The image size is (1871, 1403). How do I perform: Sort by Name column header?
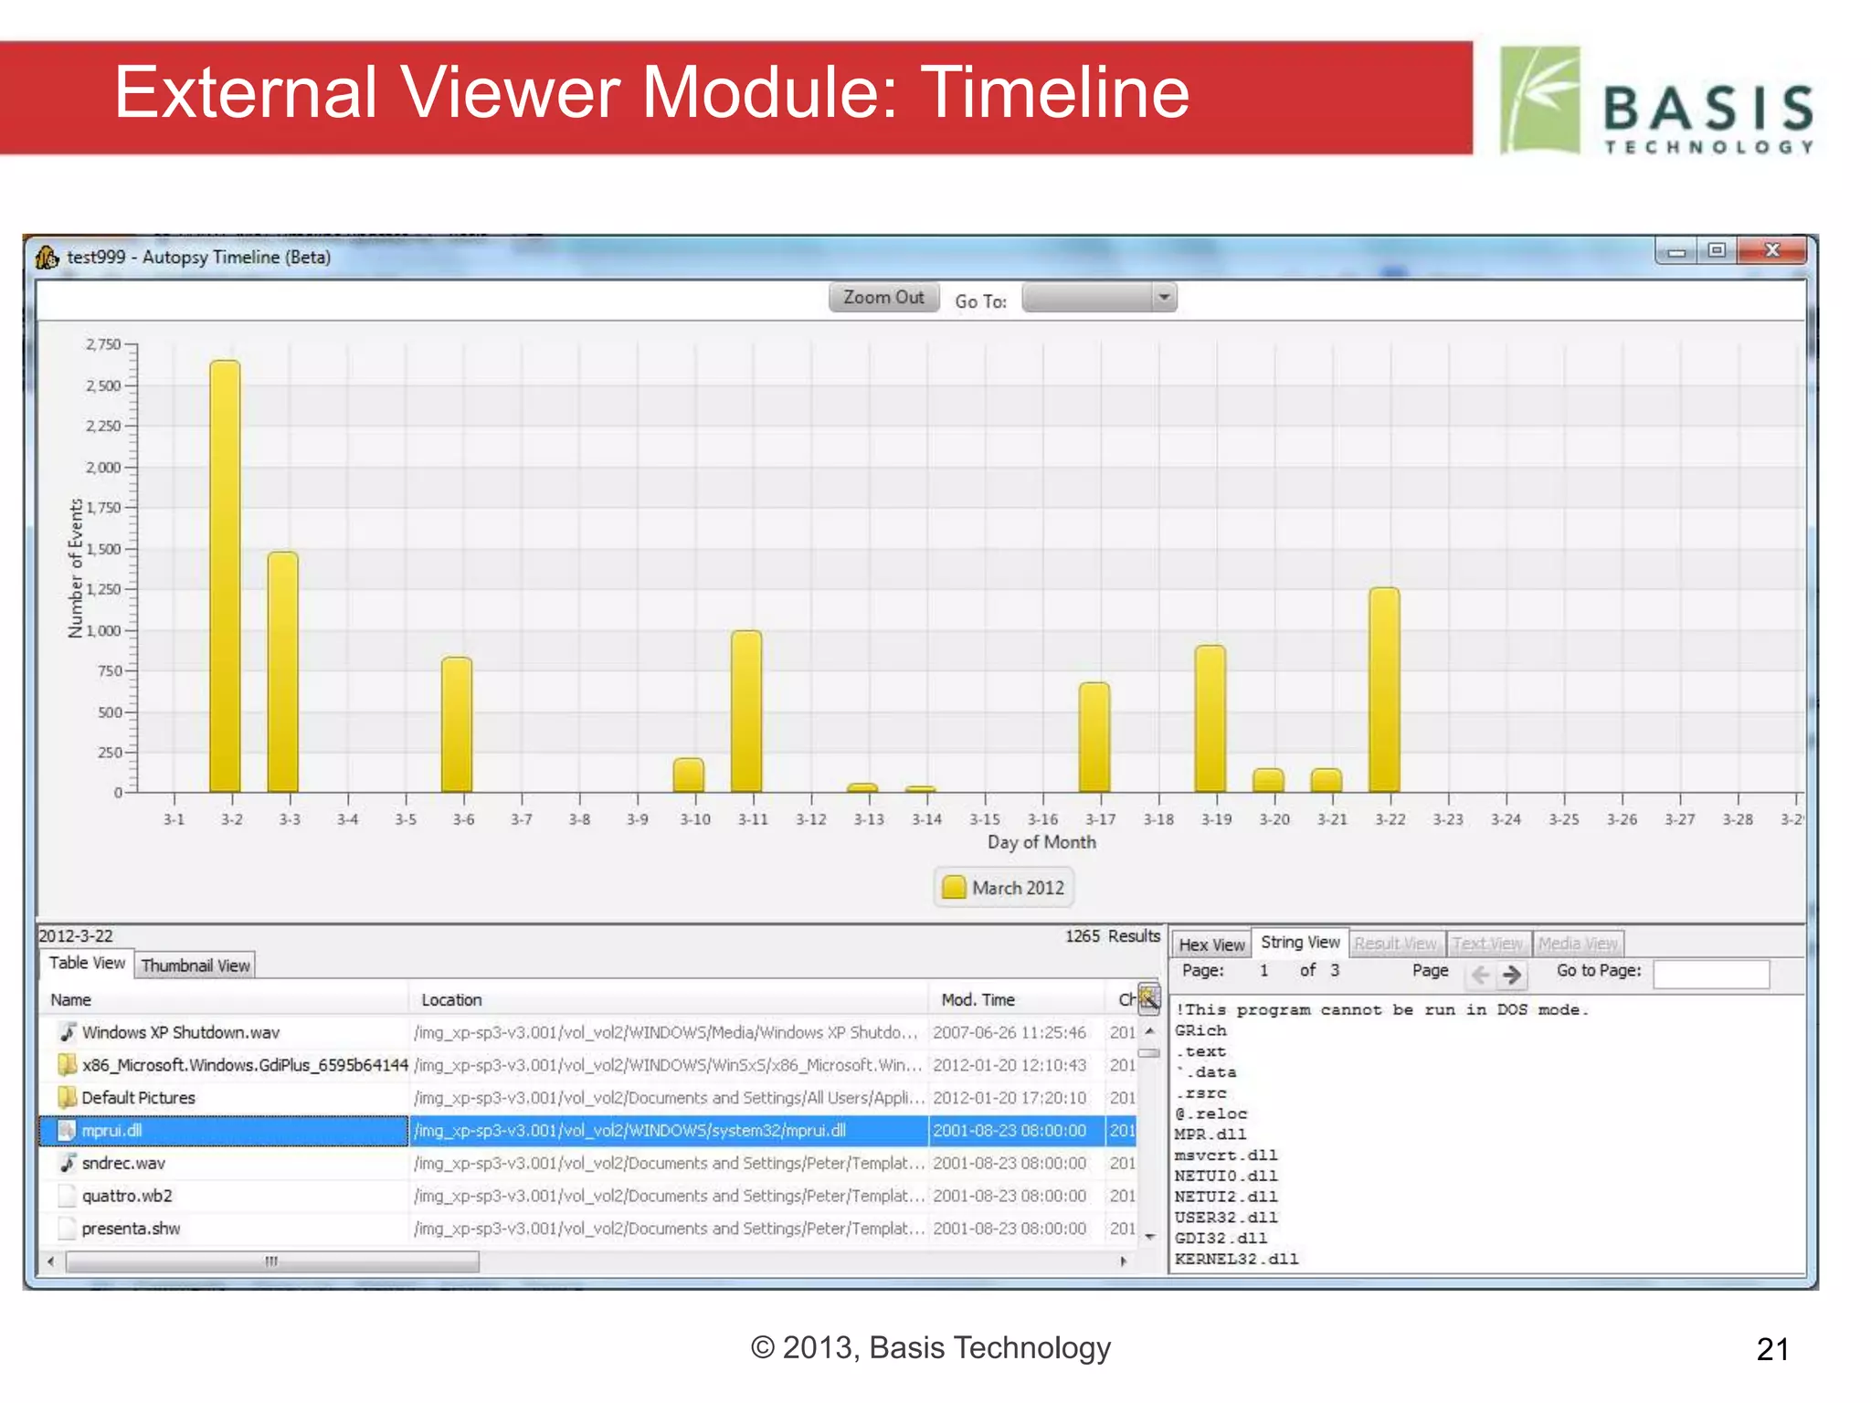tap(225, 999)
